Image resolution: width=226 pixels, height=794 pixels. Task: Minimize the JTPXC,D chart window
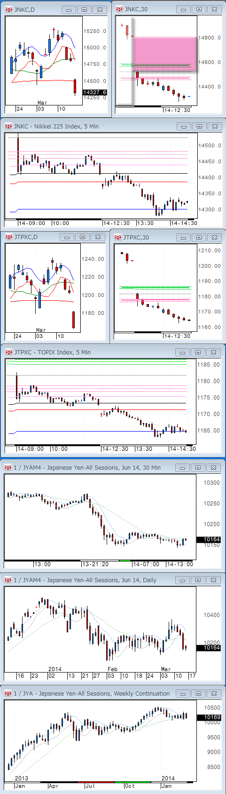[68, 237]
